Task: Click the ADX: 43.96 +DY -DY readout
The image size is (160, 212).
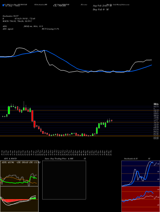Action: 21,163
